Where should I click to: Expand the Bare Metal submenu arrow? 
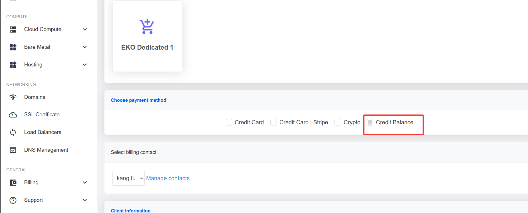click(x=85, y=47)
